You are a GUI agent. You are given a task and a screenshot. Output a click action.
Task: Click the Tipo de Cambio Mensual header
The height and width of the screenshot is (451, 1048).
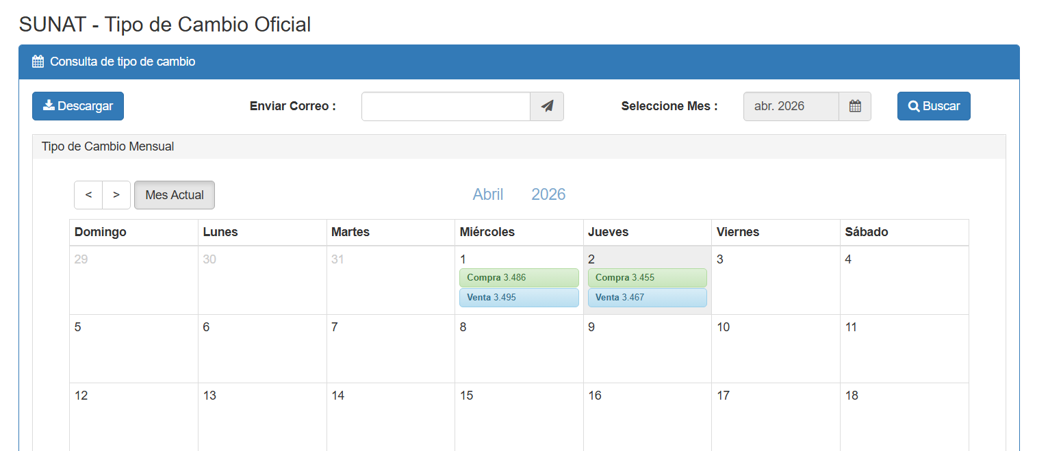pyautogui.click(x=107, y=146)
